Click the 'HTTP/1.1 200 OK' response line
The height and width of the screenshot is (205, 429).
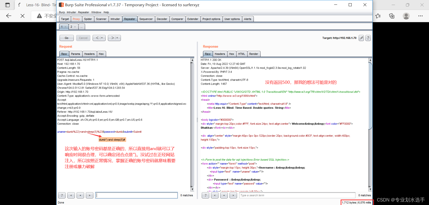point(211,60)
